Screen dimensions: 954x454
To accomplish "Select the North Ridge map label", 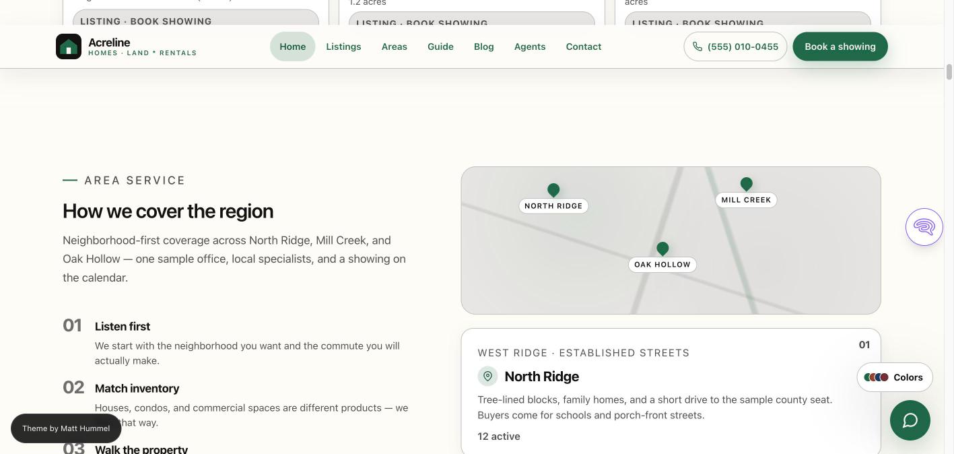I will (553, 206).
